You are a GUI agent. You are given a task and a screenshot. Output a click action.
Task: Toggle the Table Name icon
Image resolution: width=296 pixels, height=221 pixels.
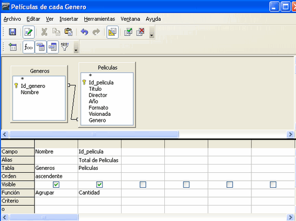click(x=41, y=47)
